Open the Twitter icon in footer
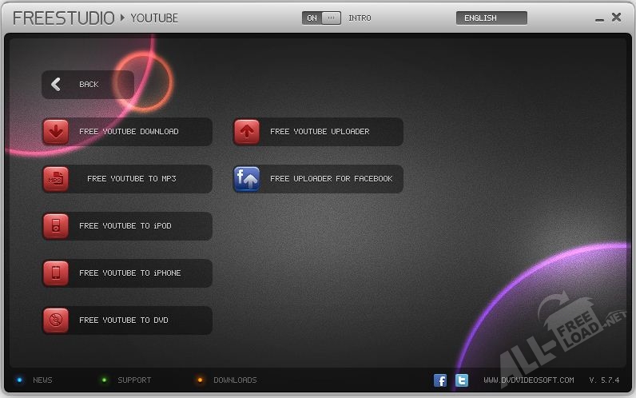The width and height of the screenshot is (636, 398). 462,380
